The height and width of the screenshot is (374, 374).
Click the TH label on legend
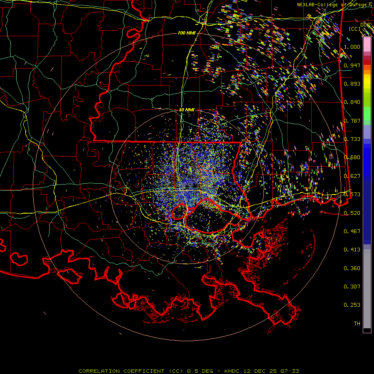pos(357,324)
